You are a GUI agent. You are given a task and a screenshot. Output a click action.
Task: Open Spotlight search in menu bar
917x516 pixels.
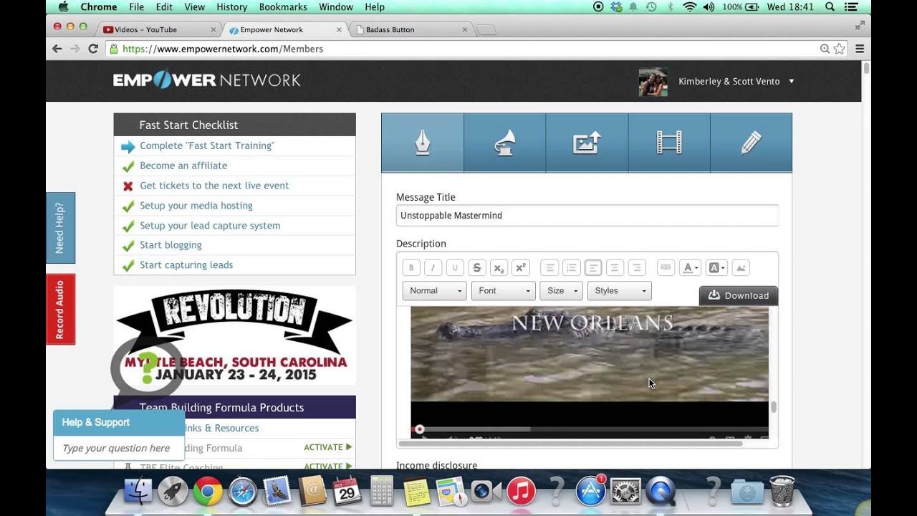tap(830, 7)
